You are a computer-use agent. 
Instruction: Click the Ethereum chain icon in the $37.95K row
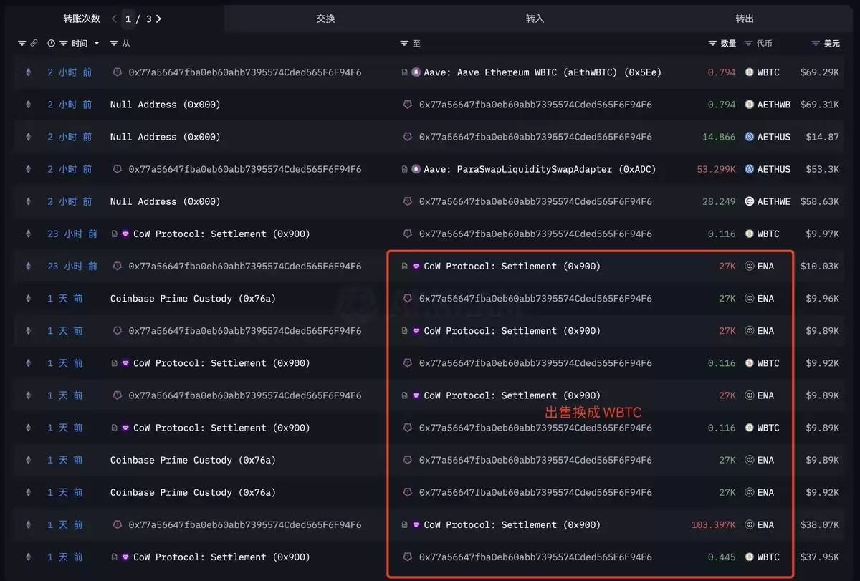click(29, 557)
